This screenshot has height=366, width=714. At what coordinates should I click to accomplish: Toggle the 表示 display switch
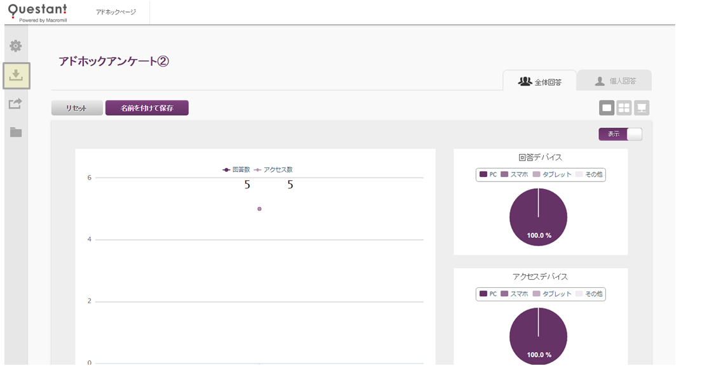pos(620,134)
